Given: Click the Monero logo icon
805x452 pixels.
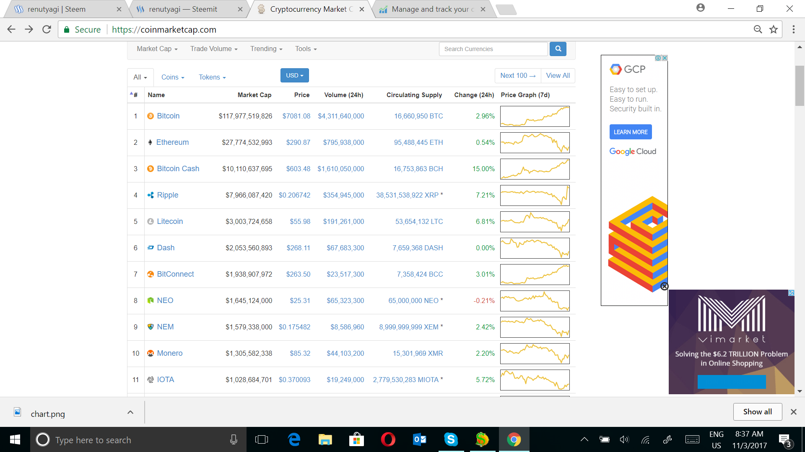Looking at the screenshot, I should click(x=151, y=353).
